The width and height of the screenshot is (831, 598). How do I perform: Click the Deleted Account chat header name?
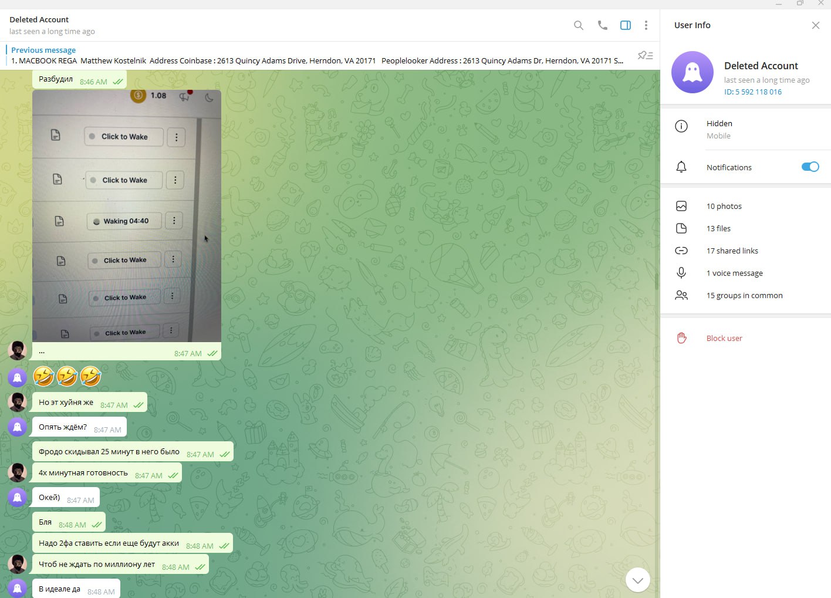click(39, 19)
